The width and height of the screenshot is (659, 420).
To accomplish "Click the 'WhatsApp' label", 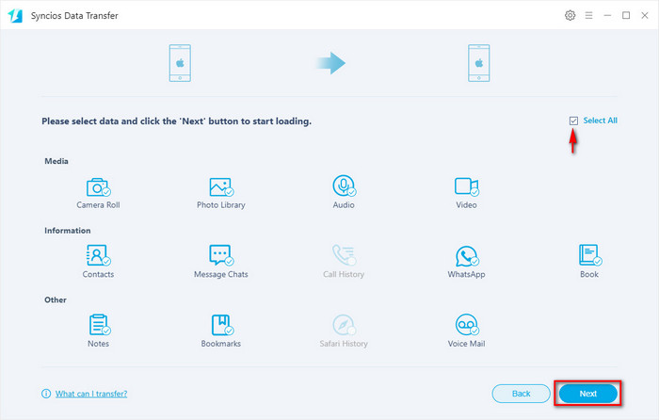I will 467,275.
